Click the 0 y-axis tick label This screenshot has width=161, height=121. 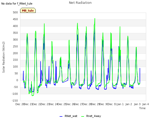point(17,80)
